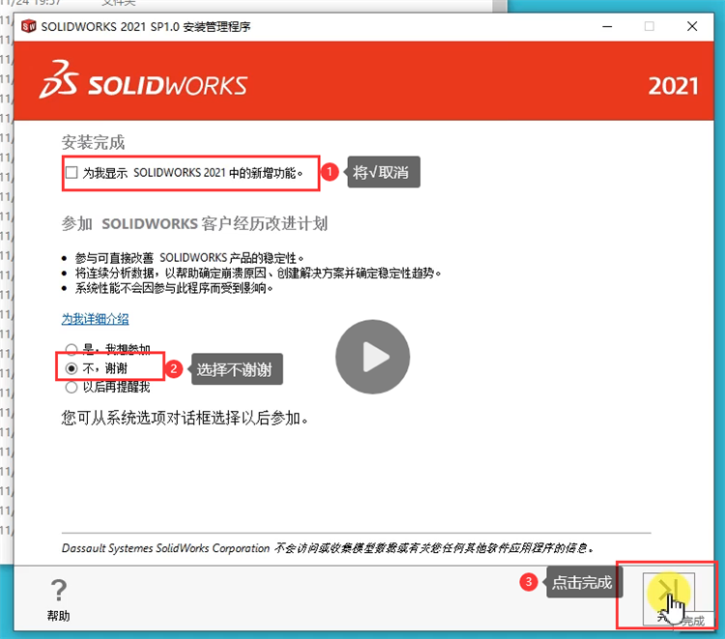Open the "为我详细介绍" link
This screenshot has height=639, width=725.
96,319
